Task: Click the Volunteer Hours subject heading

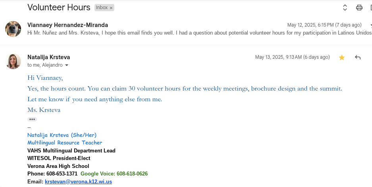Action: pyautogui.click(x=59, y=7)
